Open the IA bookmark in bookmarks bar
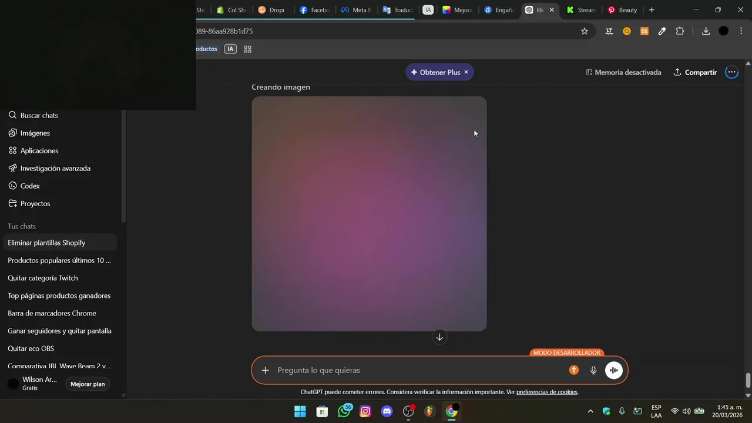Image resolution: width=752 pixels, height=423 pixels. (x=230, y=49)
